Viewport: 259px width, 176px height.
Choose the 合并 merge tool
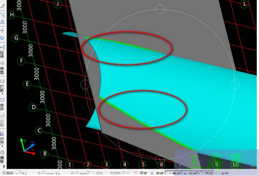tap(2, 104)
